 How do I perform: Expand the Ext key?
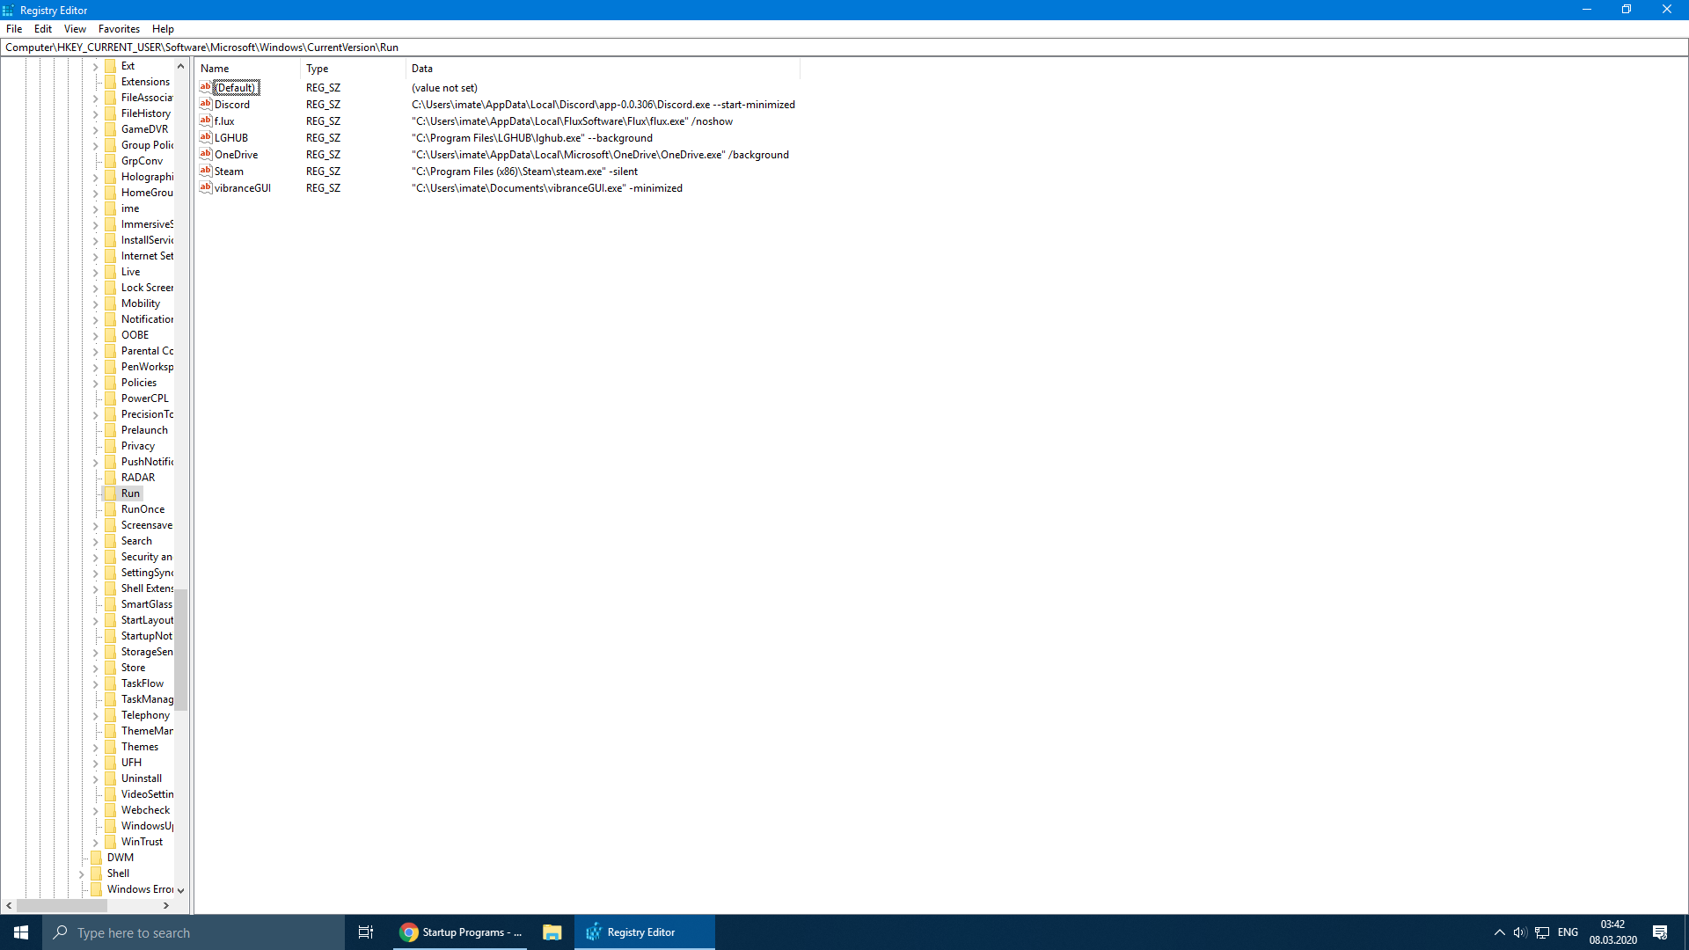click(x=95, y=67)
